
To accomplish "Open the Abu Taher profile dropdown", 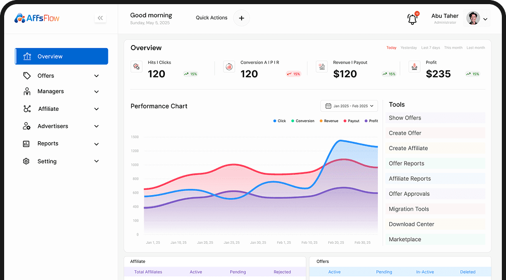I will 485,19.
